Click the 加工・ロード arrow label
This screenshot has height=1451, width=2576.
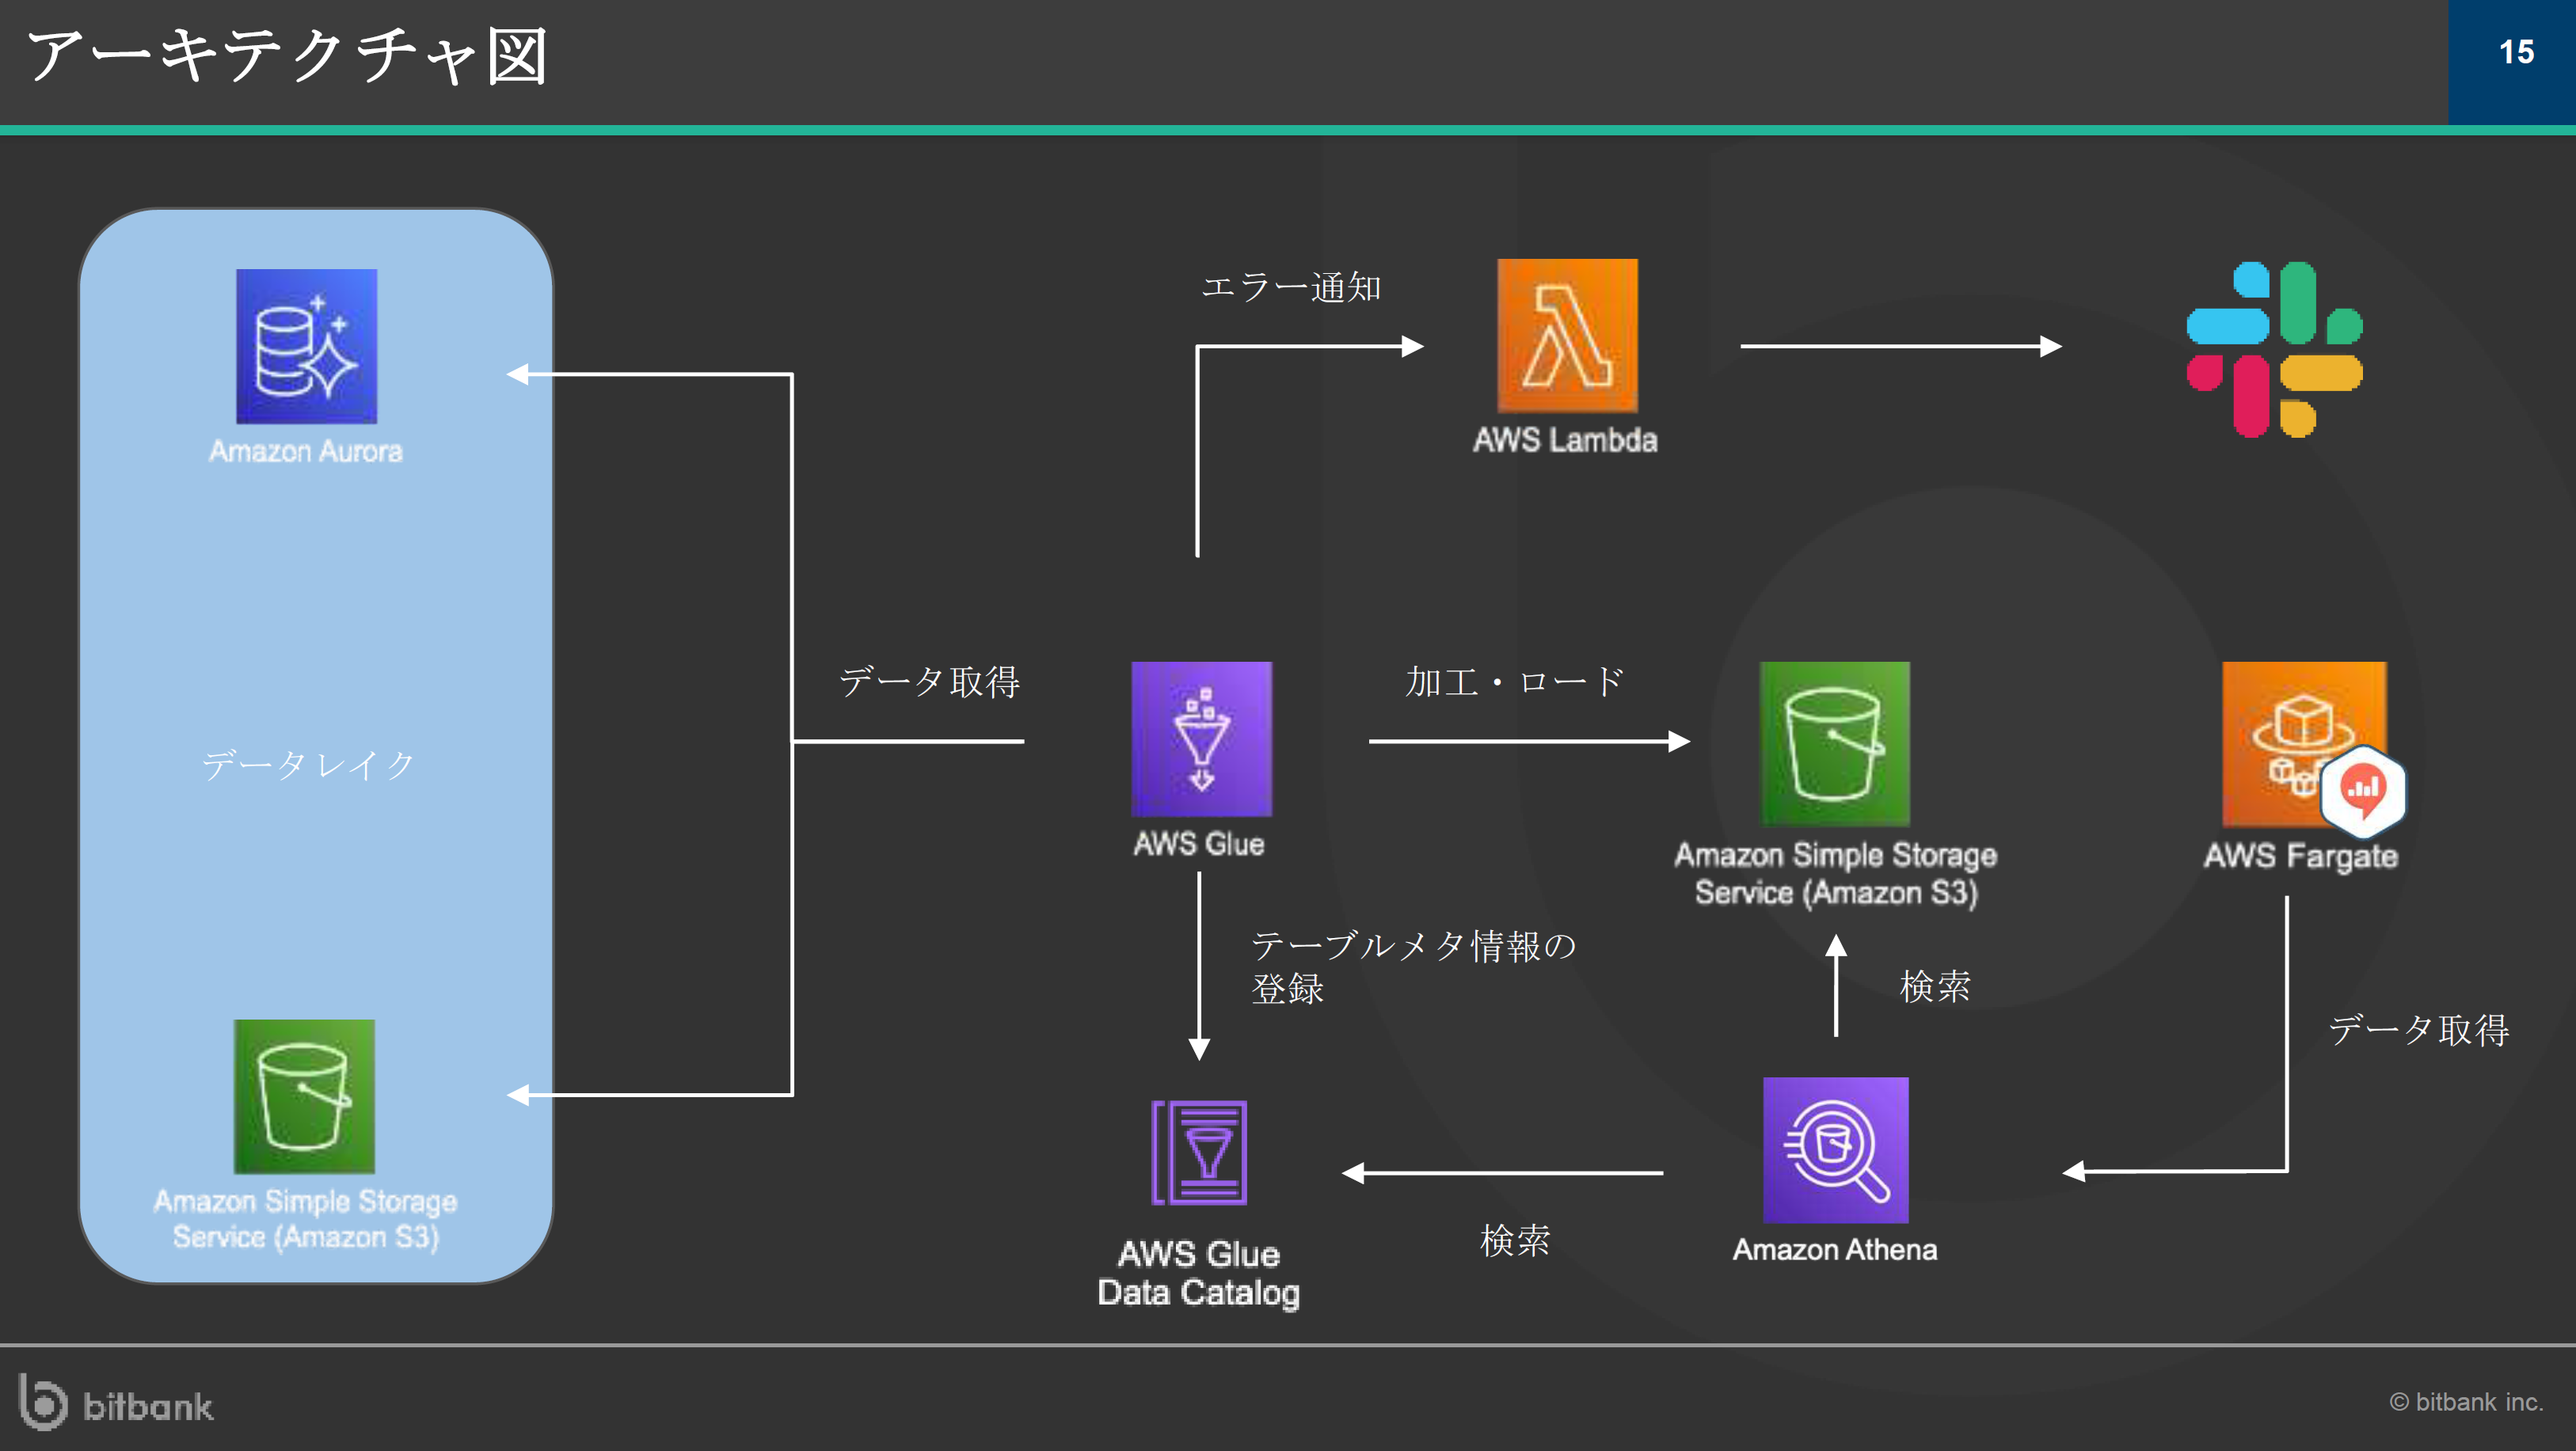tap(1514, 682)
